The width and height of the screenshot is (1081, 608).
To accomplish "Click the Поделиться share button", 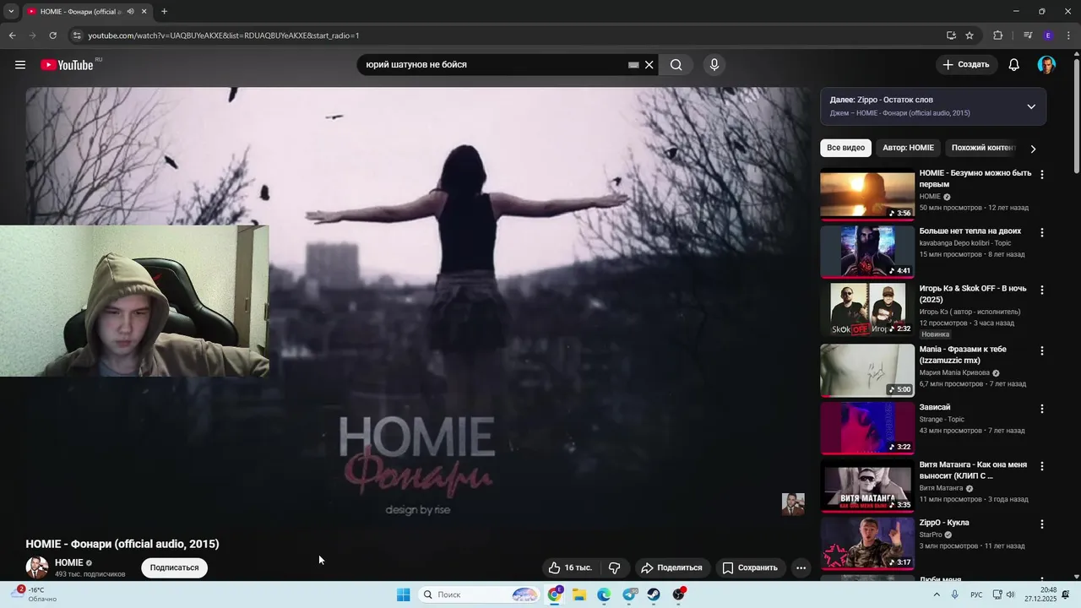I will [x=672, y=567].
